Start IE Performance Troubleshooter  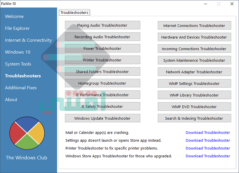point(102,95)
